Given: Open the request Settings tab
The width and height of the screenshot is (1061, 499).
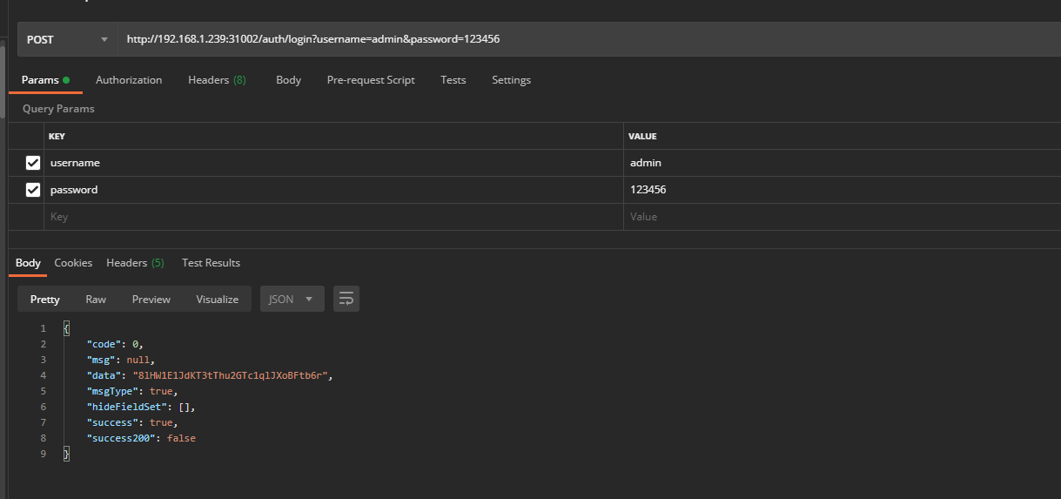Looking at the screenshot, I should (x=511, y=80).
